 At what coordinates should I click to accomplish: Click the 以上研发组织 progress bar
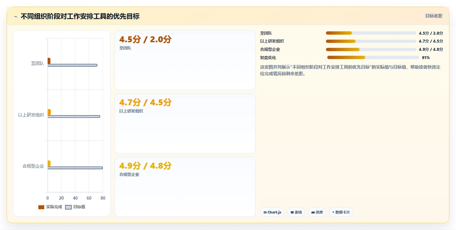(x=371, y=41)
